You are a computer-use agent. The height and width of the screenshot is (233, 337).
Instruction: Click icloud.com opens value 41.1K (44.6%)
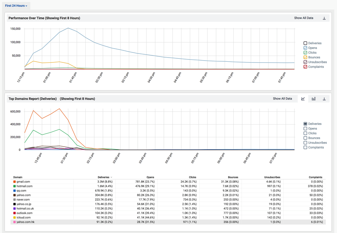pyautogui.click(x=146, y=218)
